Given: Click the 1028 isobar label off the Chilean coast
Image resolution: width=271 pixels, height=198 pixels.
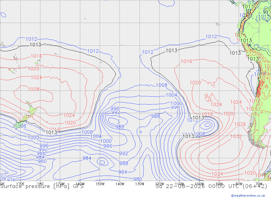Looking at the screenshot, I should [240, 124].
